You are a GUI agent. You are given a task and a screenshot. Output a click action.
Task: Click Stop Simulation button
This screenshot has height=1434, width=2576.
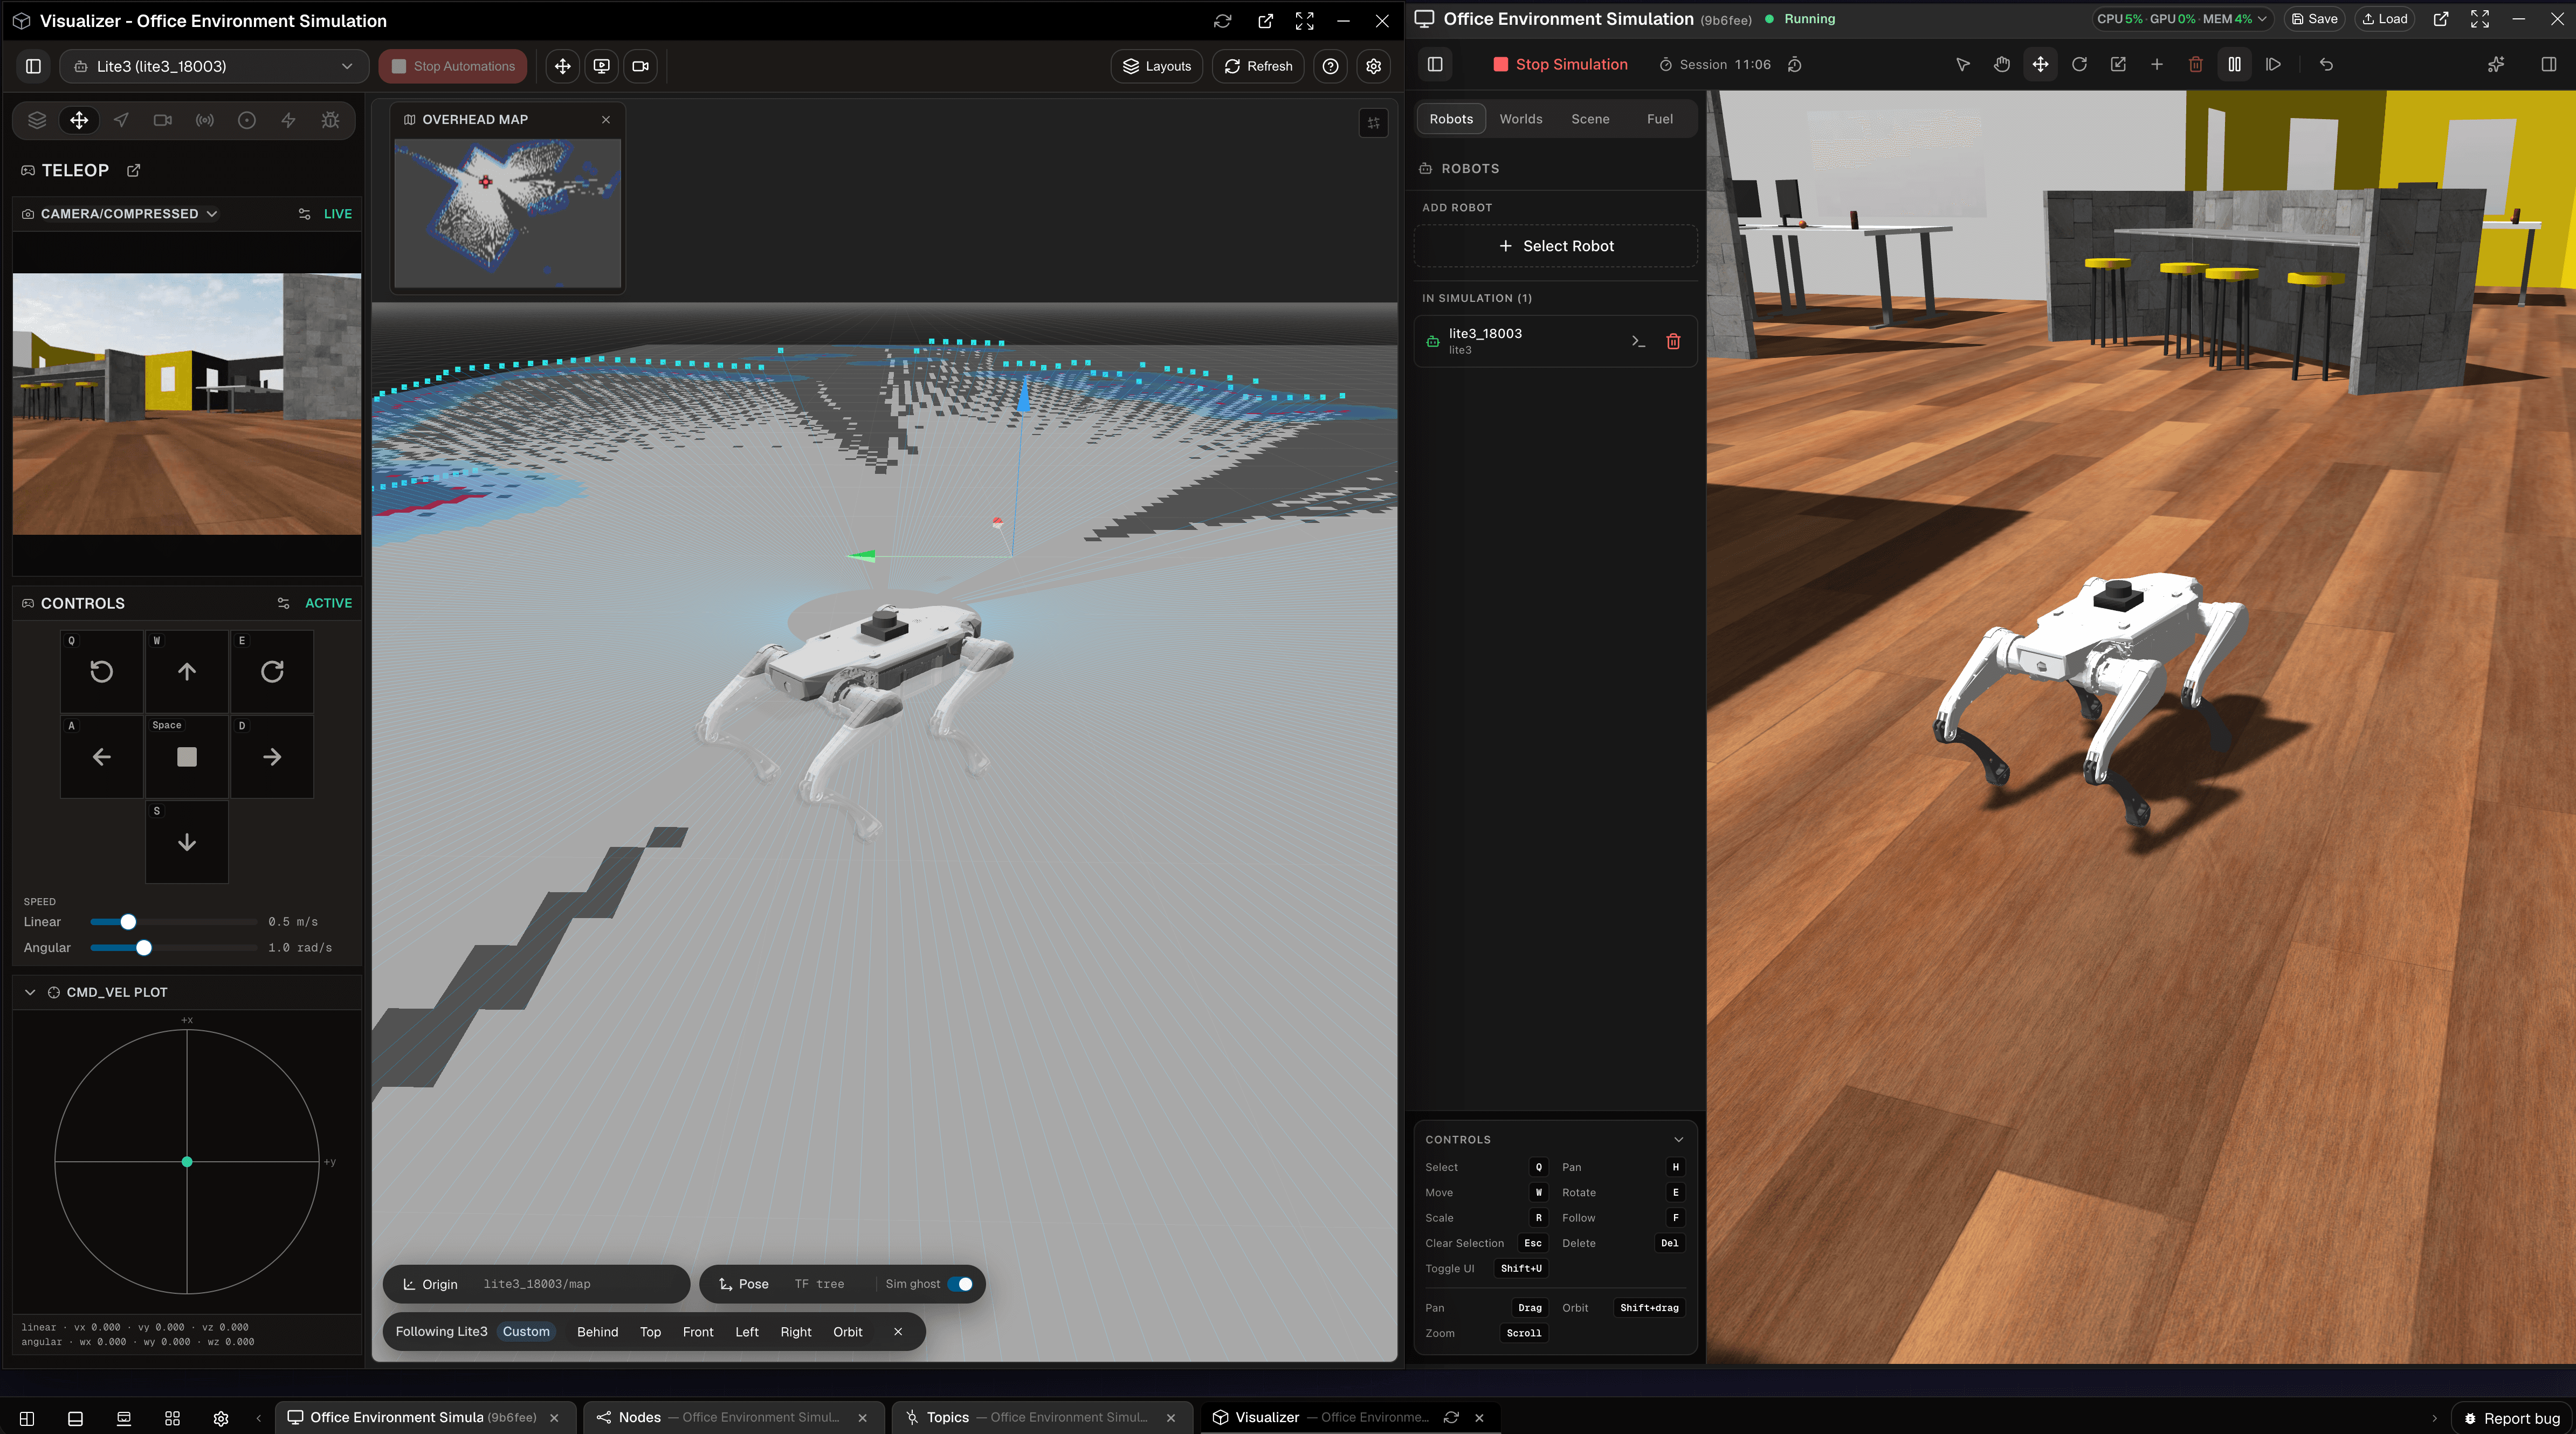[1560, 64]
